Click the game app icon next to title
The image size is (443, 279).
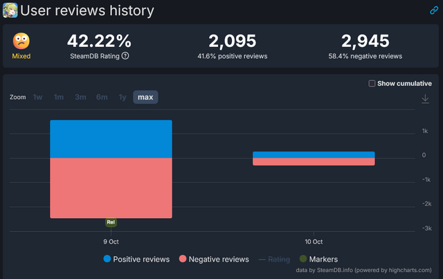click(x=10, y=10)
